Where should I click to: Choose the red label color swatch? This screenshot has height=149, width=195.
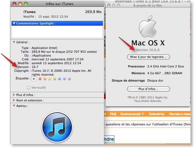pos(40,79)
